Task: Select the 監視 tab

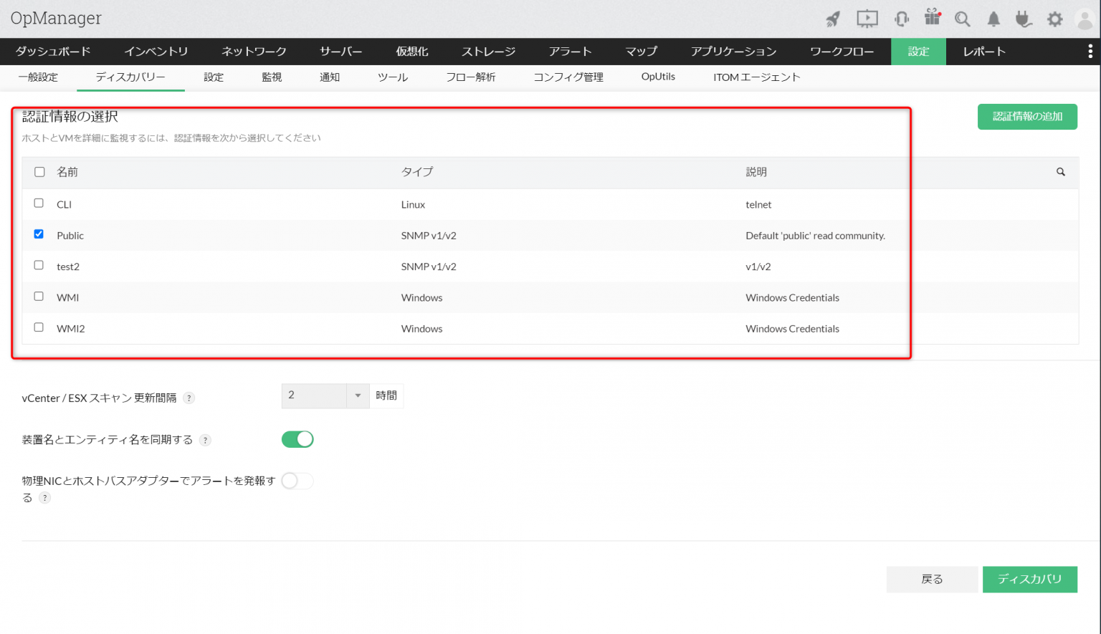Action: [x=272, y=77]
